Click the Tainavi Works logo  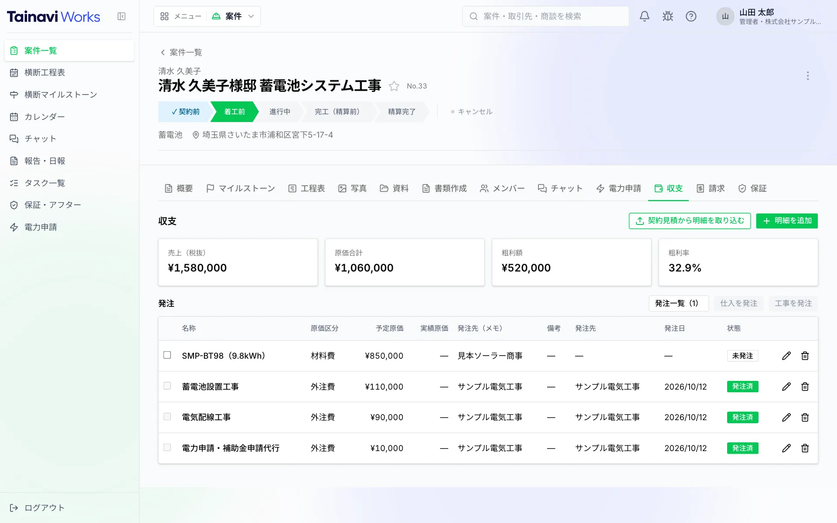(54, 17)
